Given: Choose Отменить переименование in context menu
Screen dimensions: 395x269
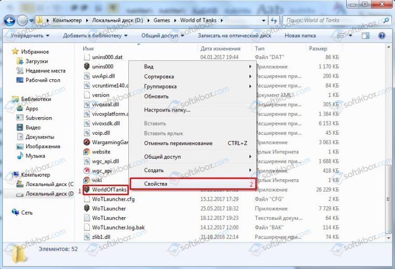Looking at the screenshot, I should pos(193,144).
